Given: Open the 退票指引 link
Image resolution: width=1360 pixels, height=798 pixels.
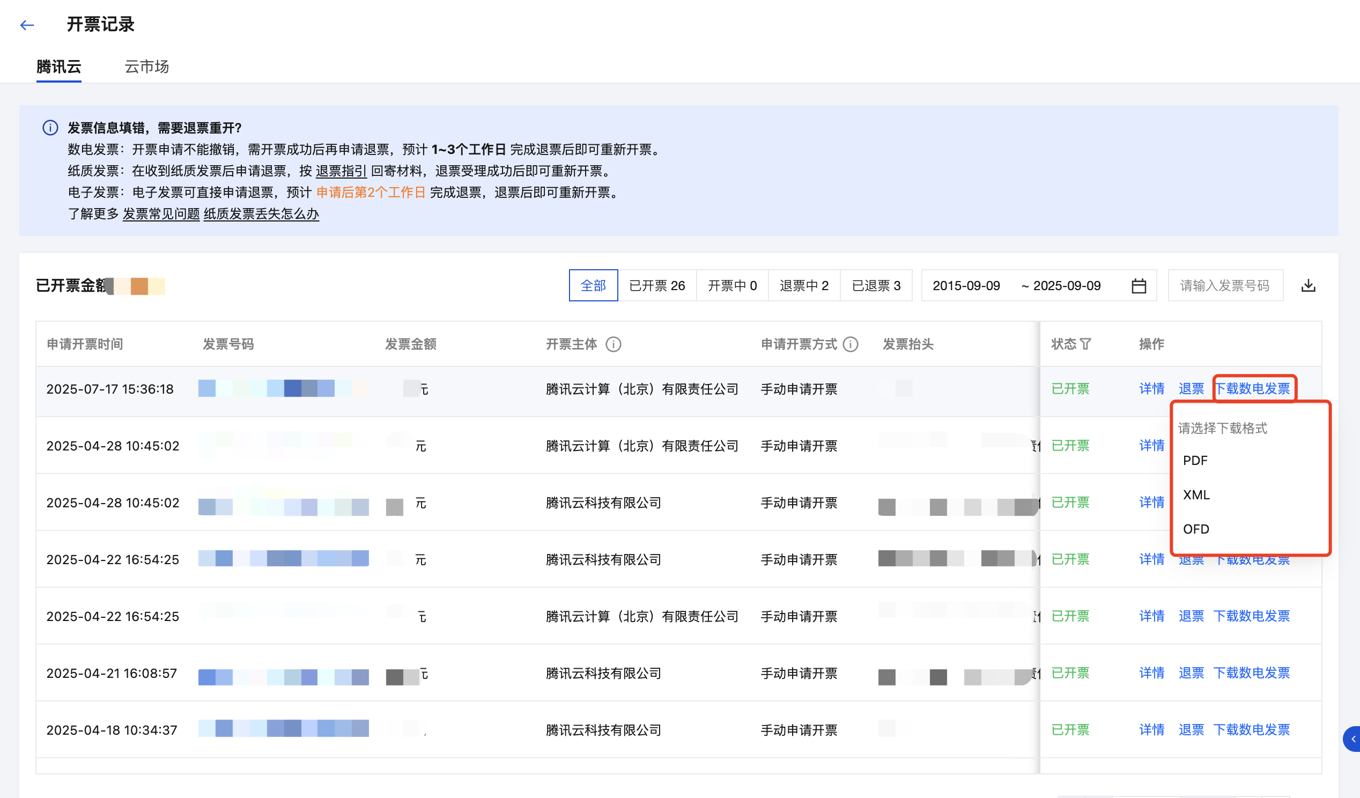Looking at the screenshot, I should (341, 171).
